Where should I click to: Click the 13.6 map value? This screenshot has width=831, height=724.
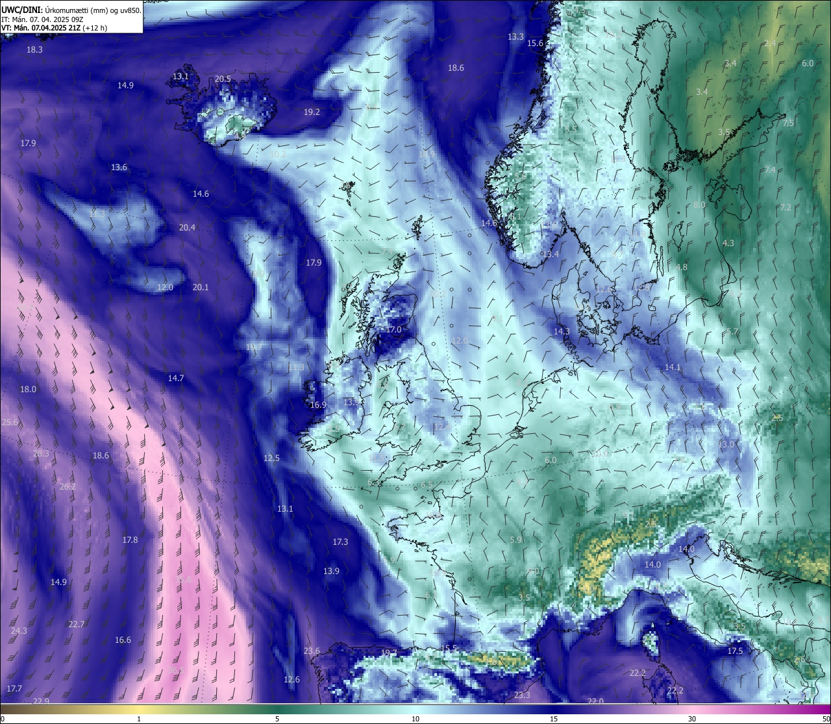coord(119,167)
